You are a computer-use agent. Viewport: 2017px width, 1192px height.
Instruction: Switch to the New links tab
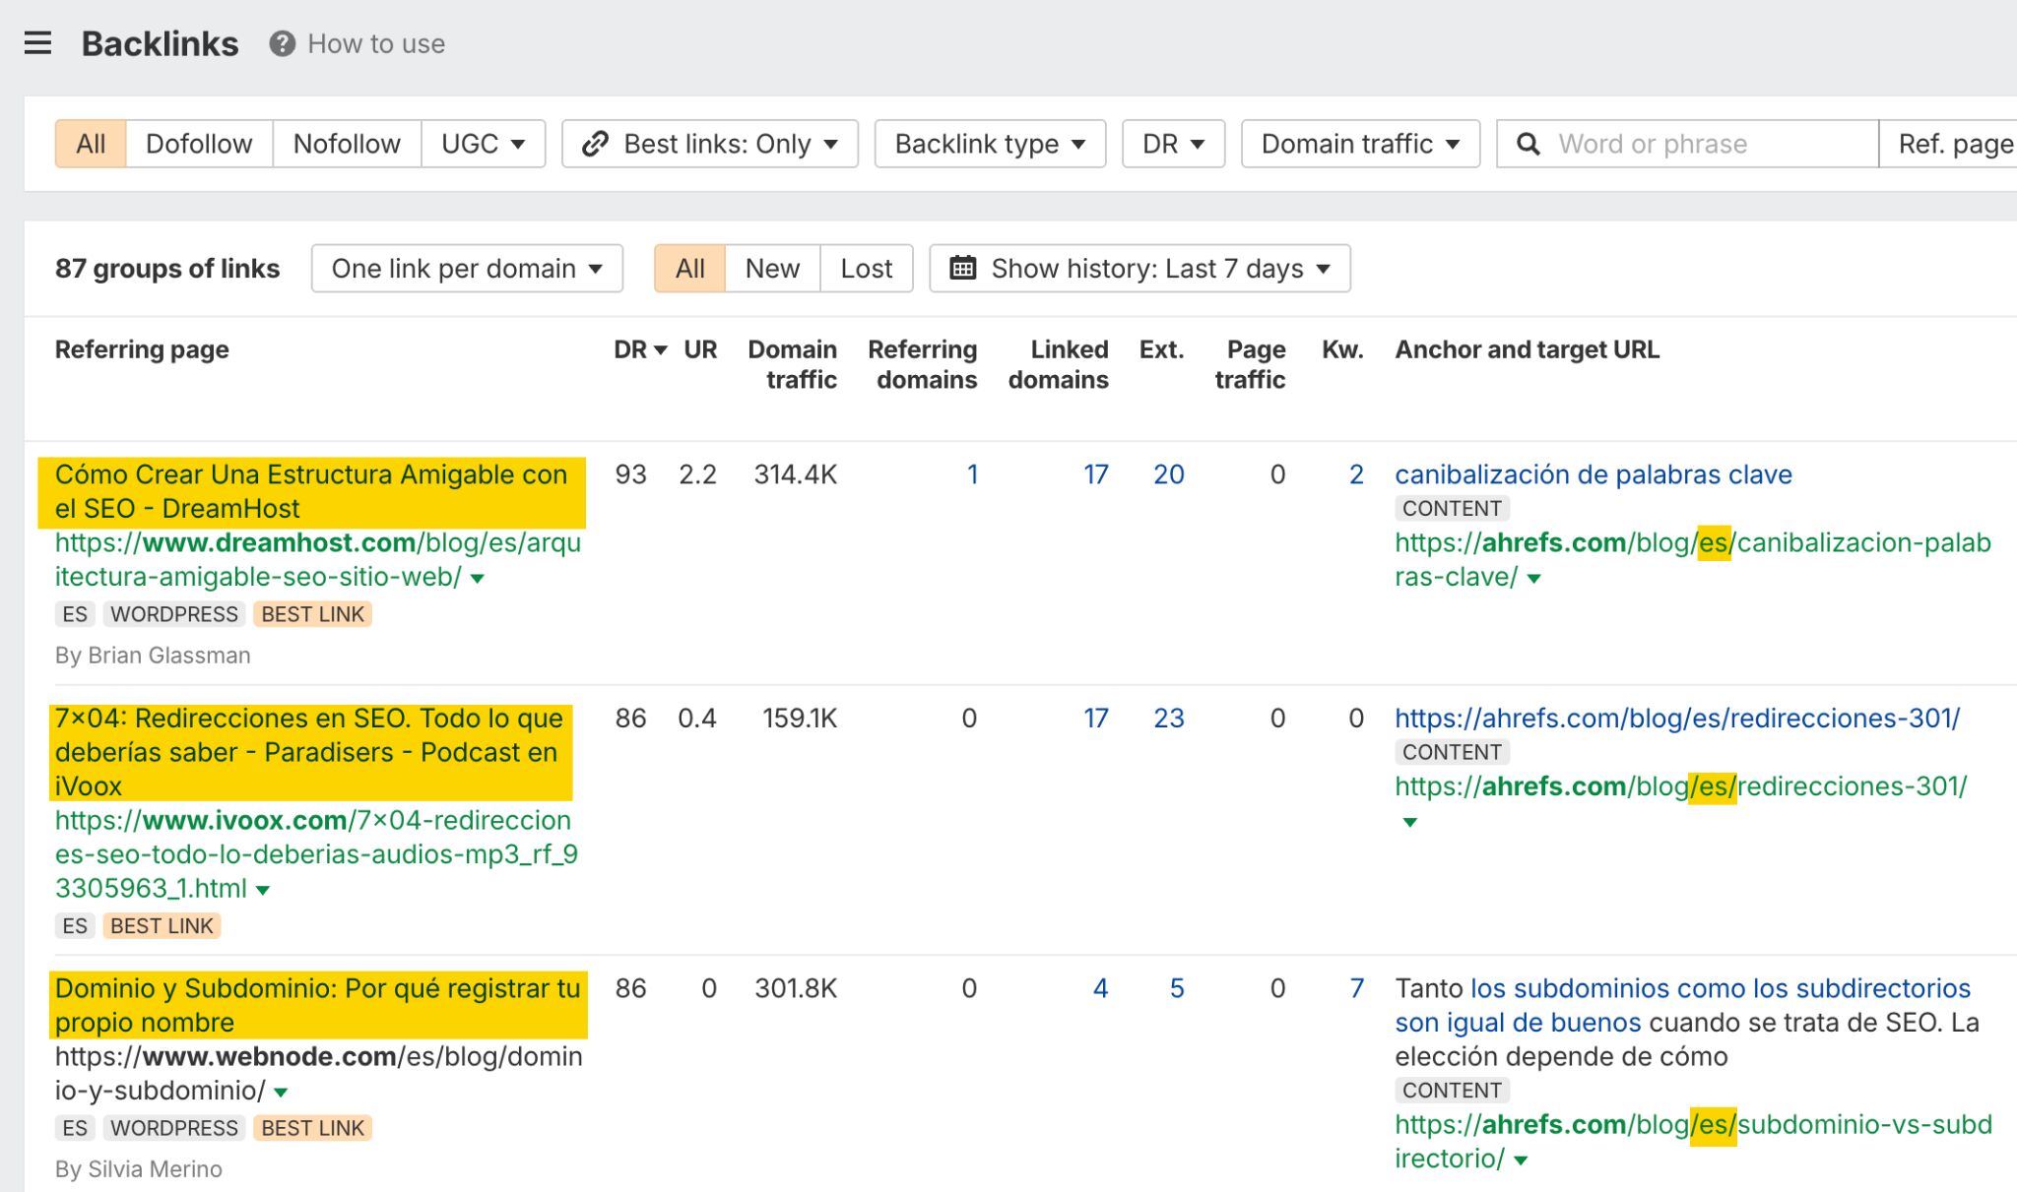(772, 267)
